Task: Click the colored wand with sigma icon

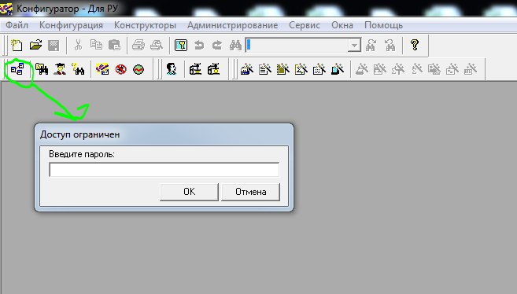Action: click(x=301, y=69)
